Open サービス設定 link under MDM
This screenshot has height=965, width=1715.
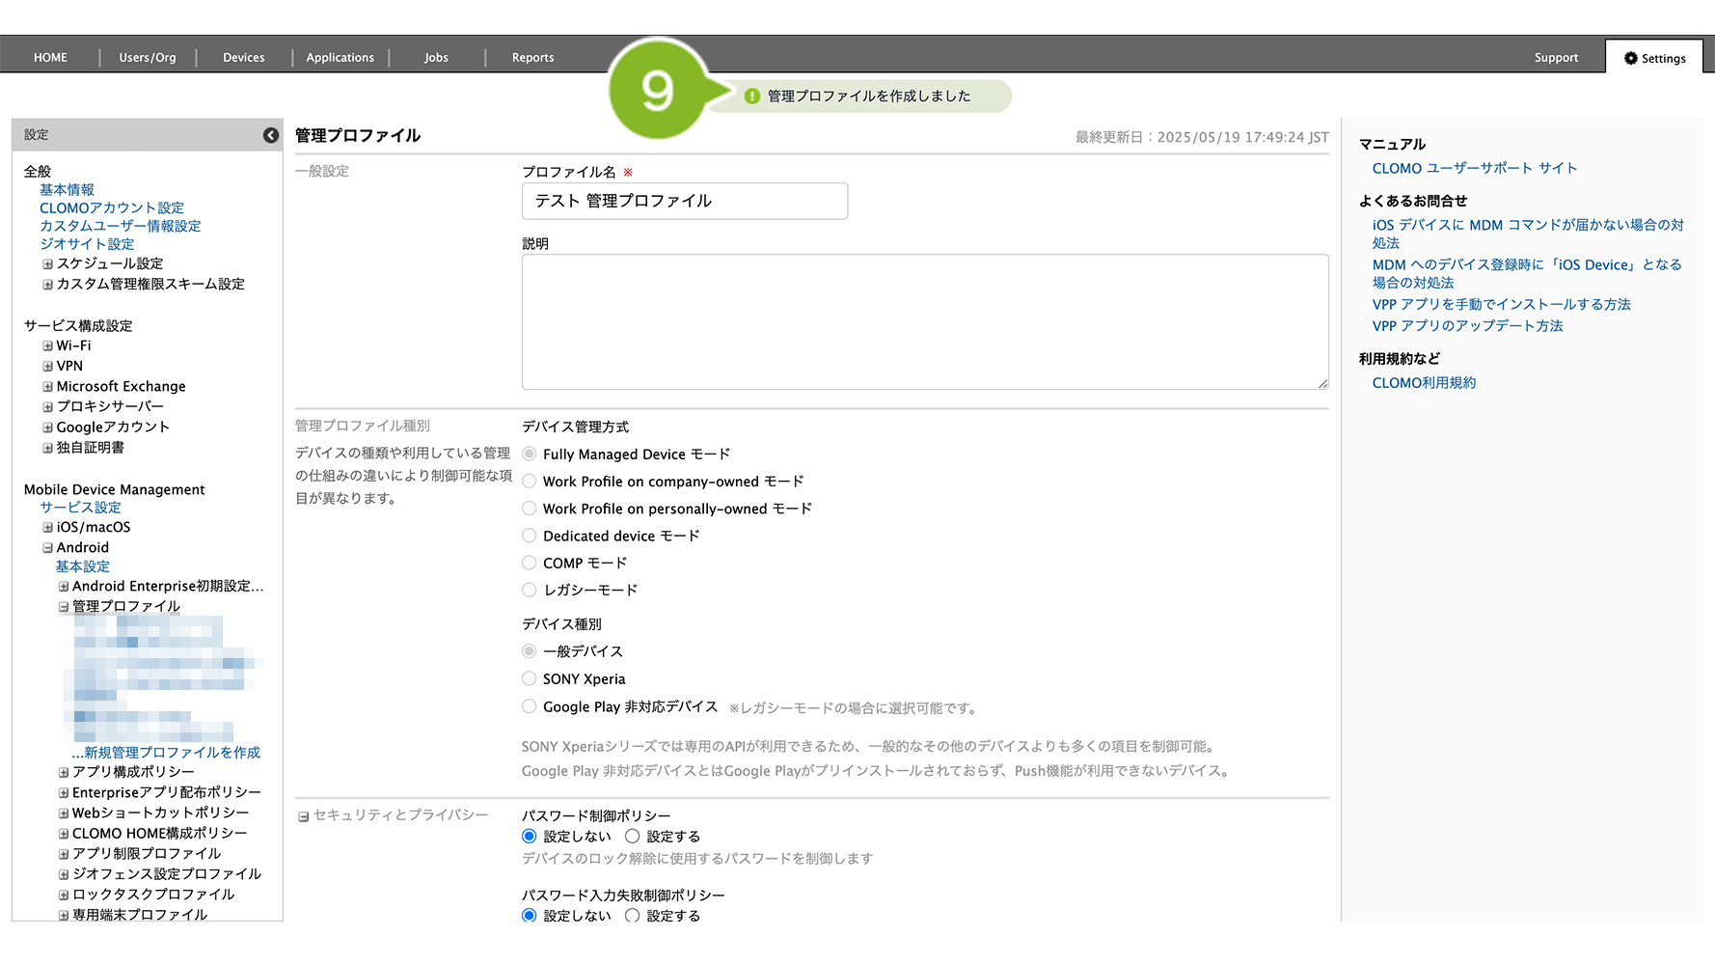80,508
